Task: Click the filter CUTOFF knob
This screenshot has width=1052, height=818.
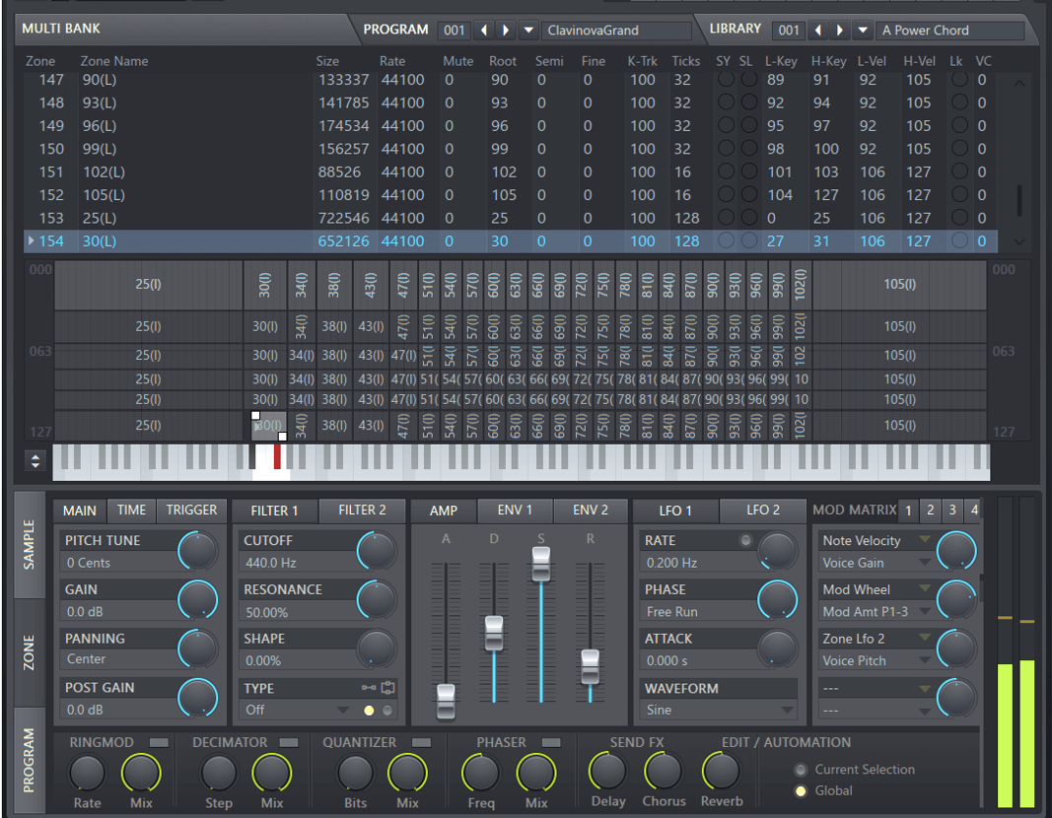Action: [x=377, y=551]
